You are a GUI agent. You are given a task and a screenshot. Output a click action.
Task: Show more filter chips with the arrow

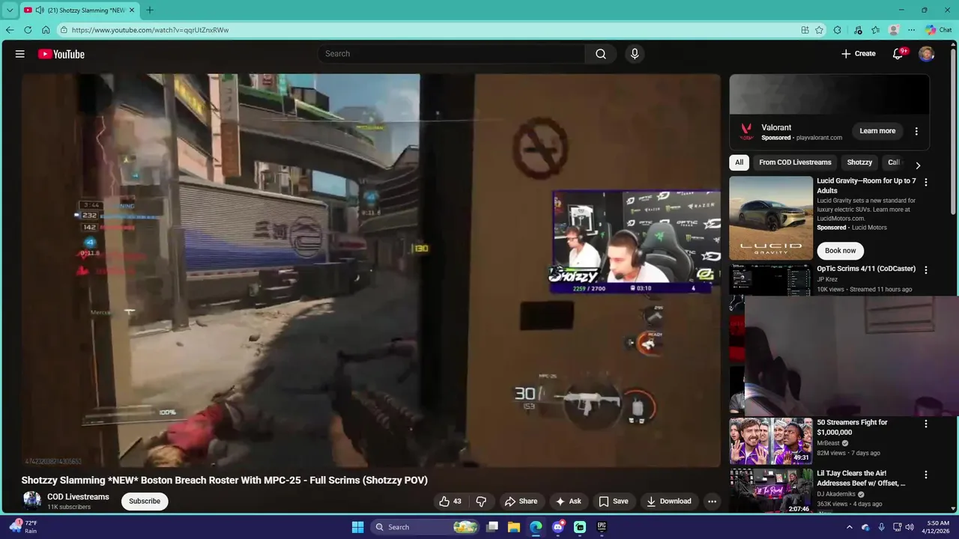[918, 165]
